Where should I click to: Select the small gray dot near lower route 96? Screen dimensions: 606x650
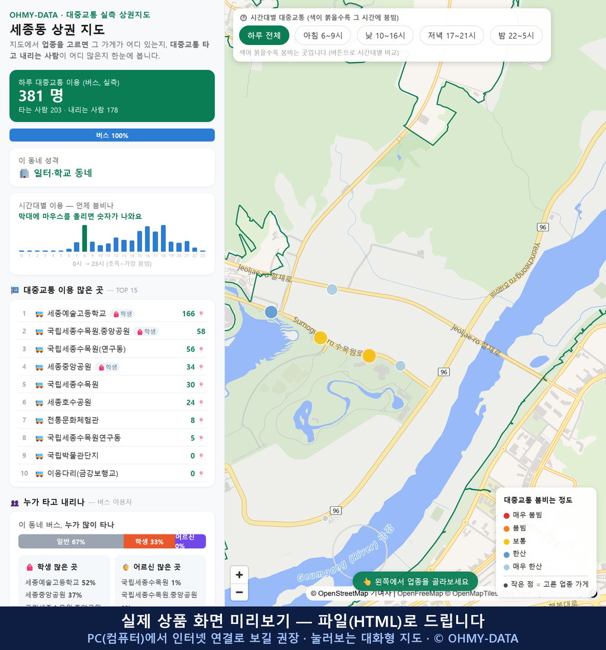point(325,519)
